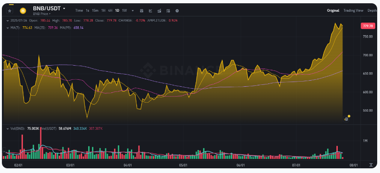The height and width of the screenshot is (173, 380).
Task: Open the calendar date range icon
Action: pyautogui.click(x=142, y=11)
